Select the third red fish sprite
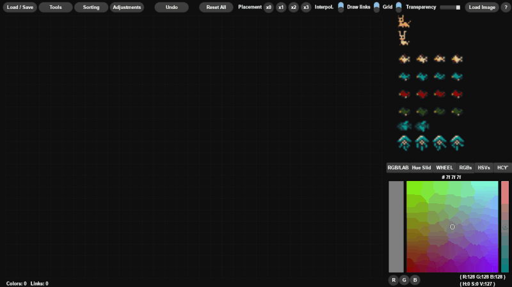 [440, 94]
